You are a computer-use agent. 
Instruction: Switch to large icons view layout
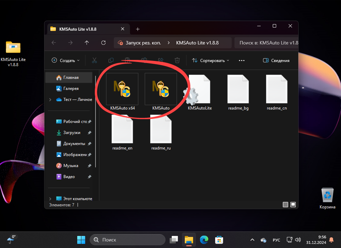pos(293,204)
